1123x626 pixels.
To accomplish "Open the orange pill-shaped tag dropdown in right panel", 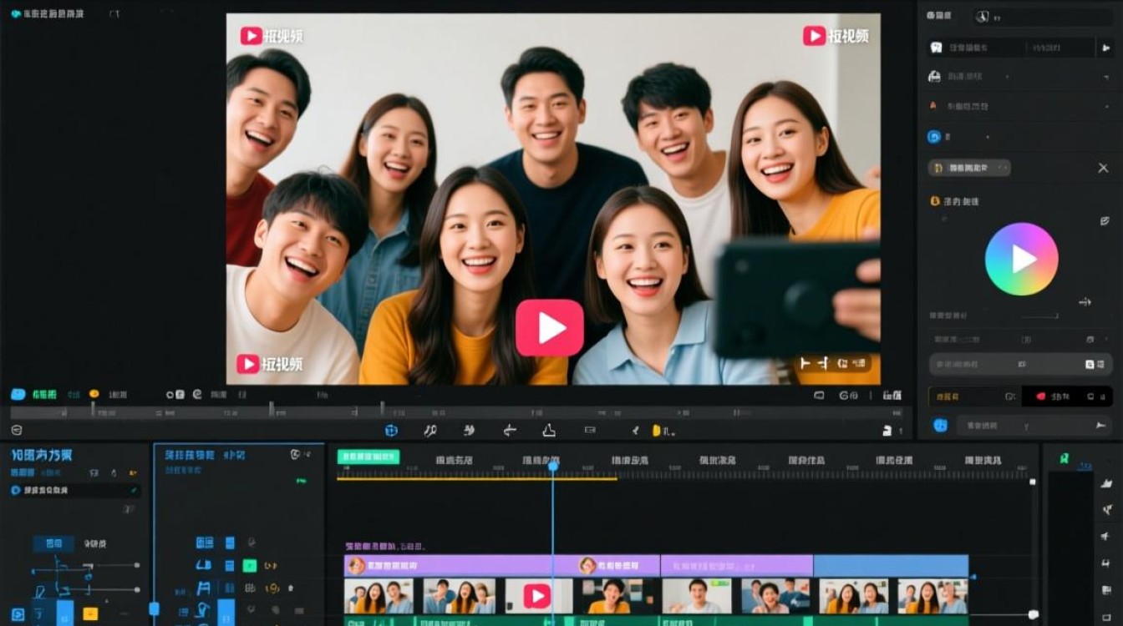I will (969, 168).
